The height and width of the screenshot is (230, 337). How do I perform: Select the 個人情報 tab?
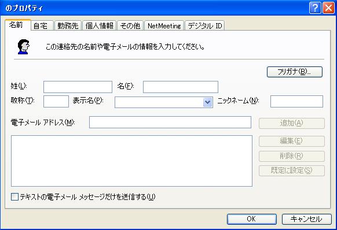point(99,26)
